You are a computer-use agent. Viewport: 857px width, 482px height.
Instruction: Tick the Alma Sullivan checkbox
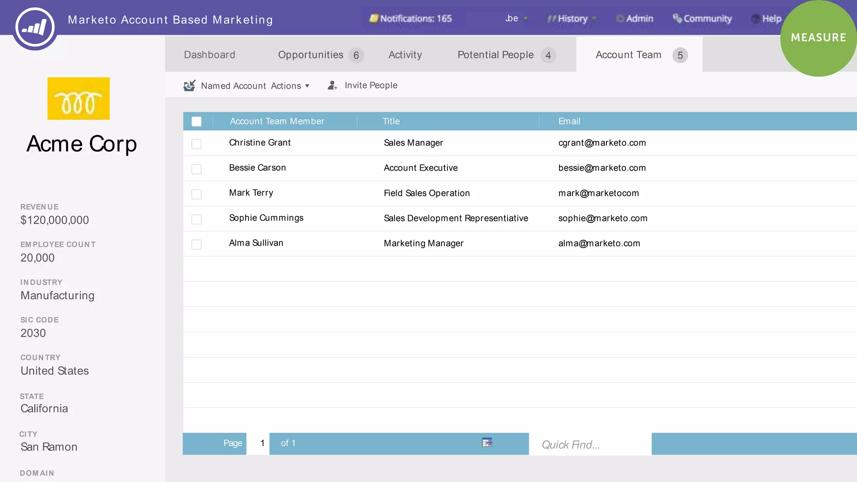coord(196,244)
